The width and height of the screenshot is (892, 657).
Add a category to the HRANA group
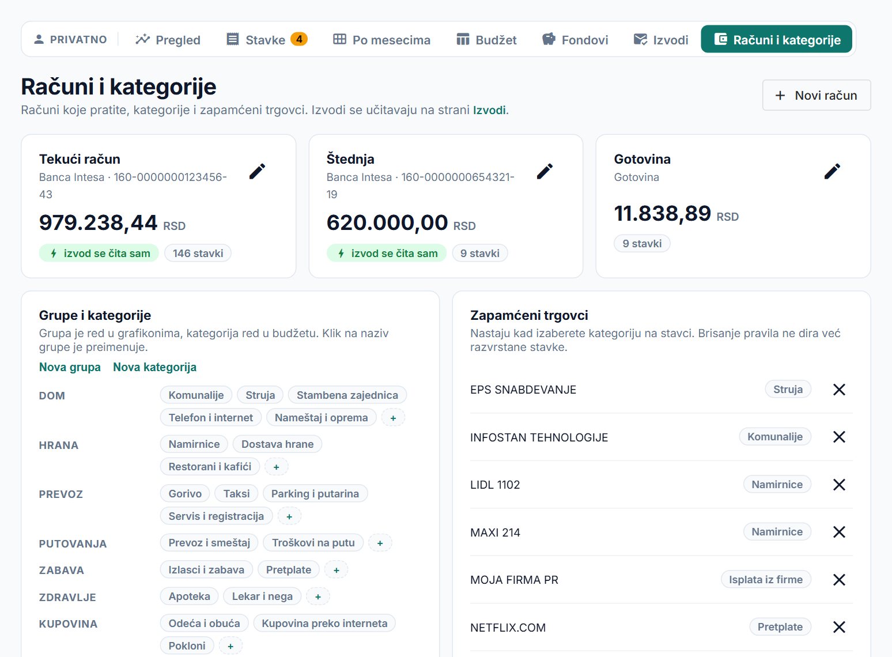276,467
